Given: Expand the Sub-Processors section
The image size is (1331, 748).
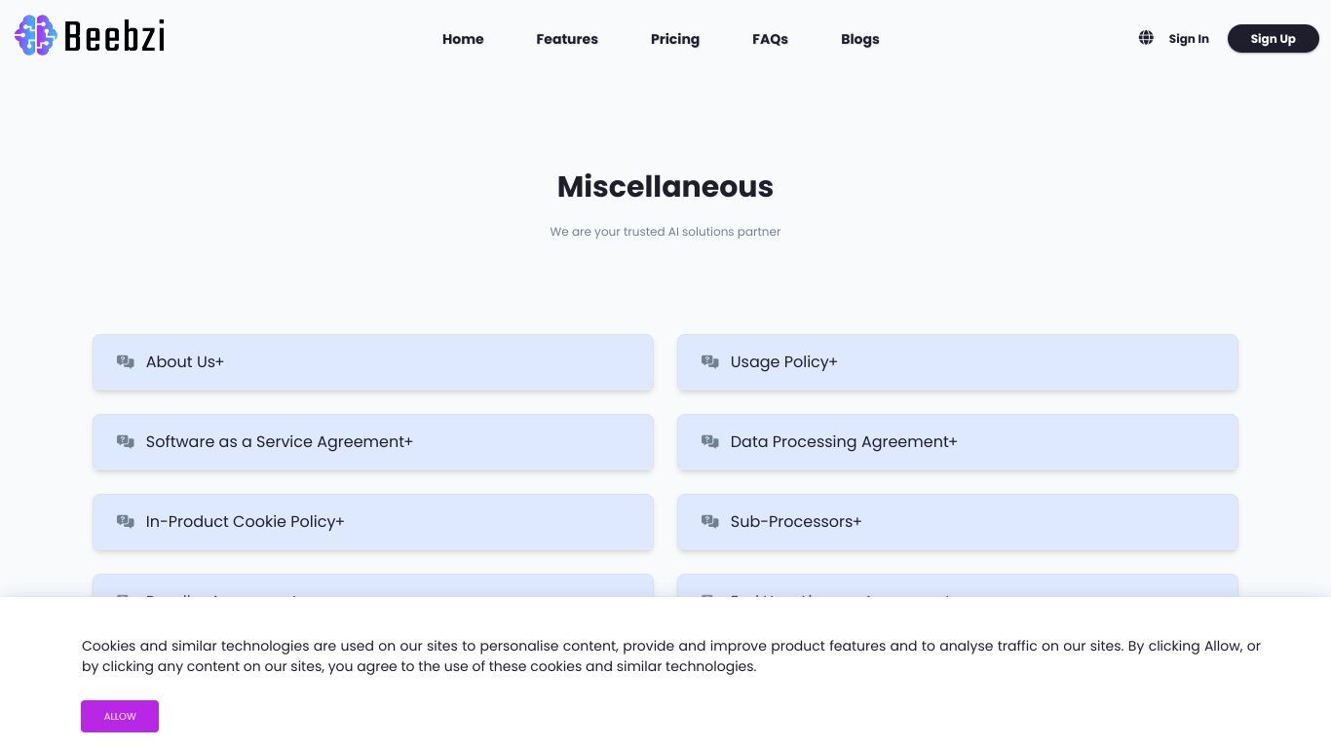Looking at the screenshot, I should tap(958, 522).
